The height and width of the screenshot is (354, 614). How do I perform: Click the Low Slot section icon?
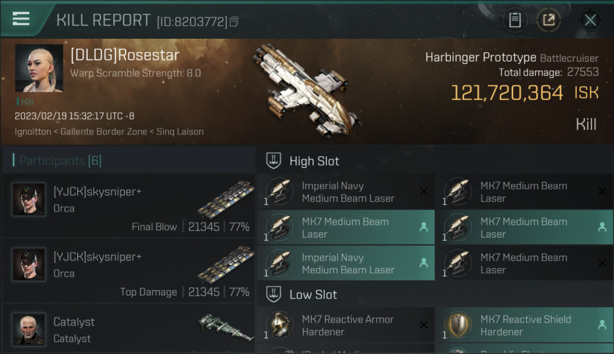pyautogui.click(x=274, y=295)
